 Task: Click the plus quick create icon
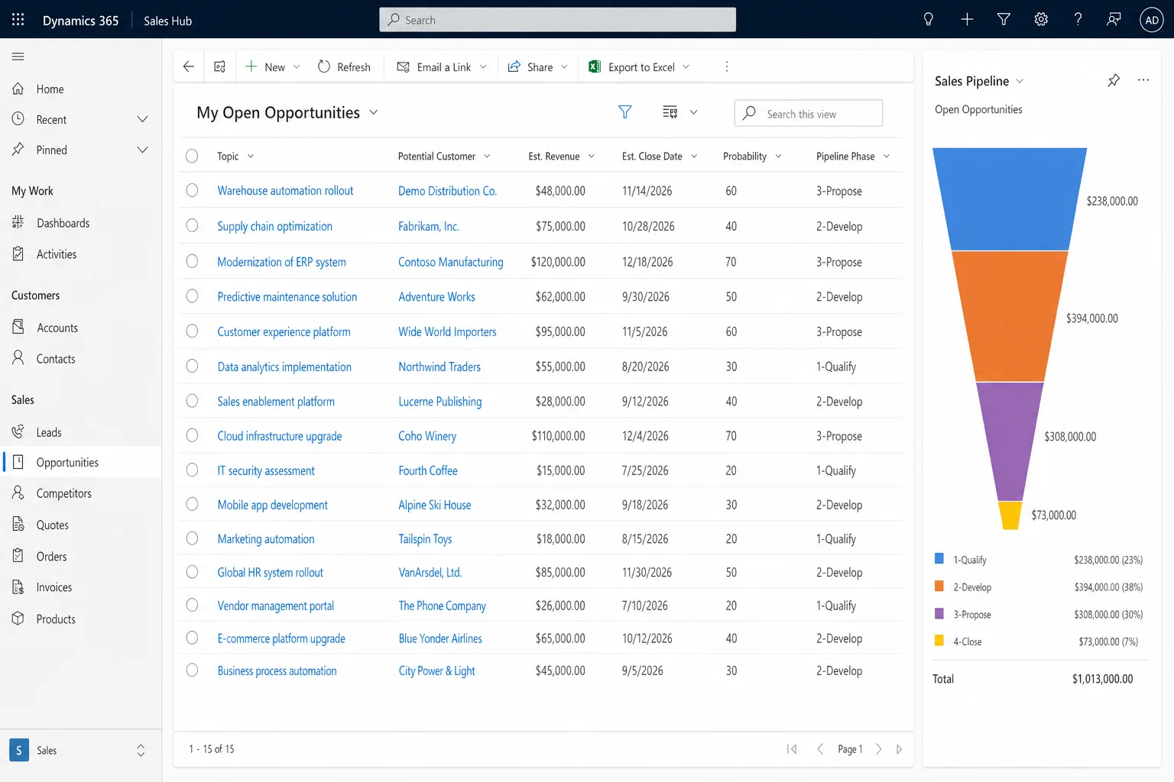(967, 20)
